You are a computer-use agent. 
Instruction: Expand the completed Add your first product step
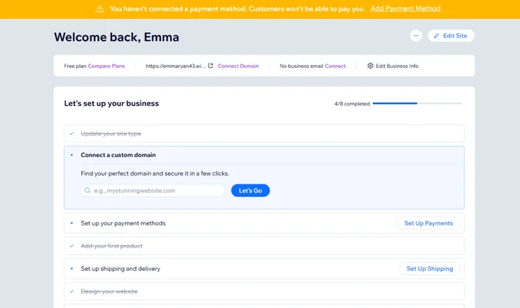click(x=264, y=246)
